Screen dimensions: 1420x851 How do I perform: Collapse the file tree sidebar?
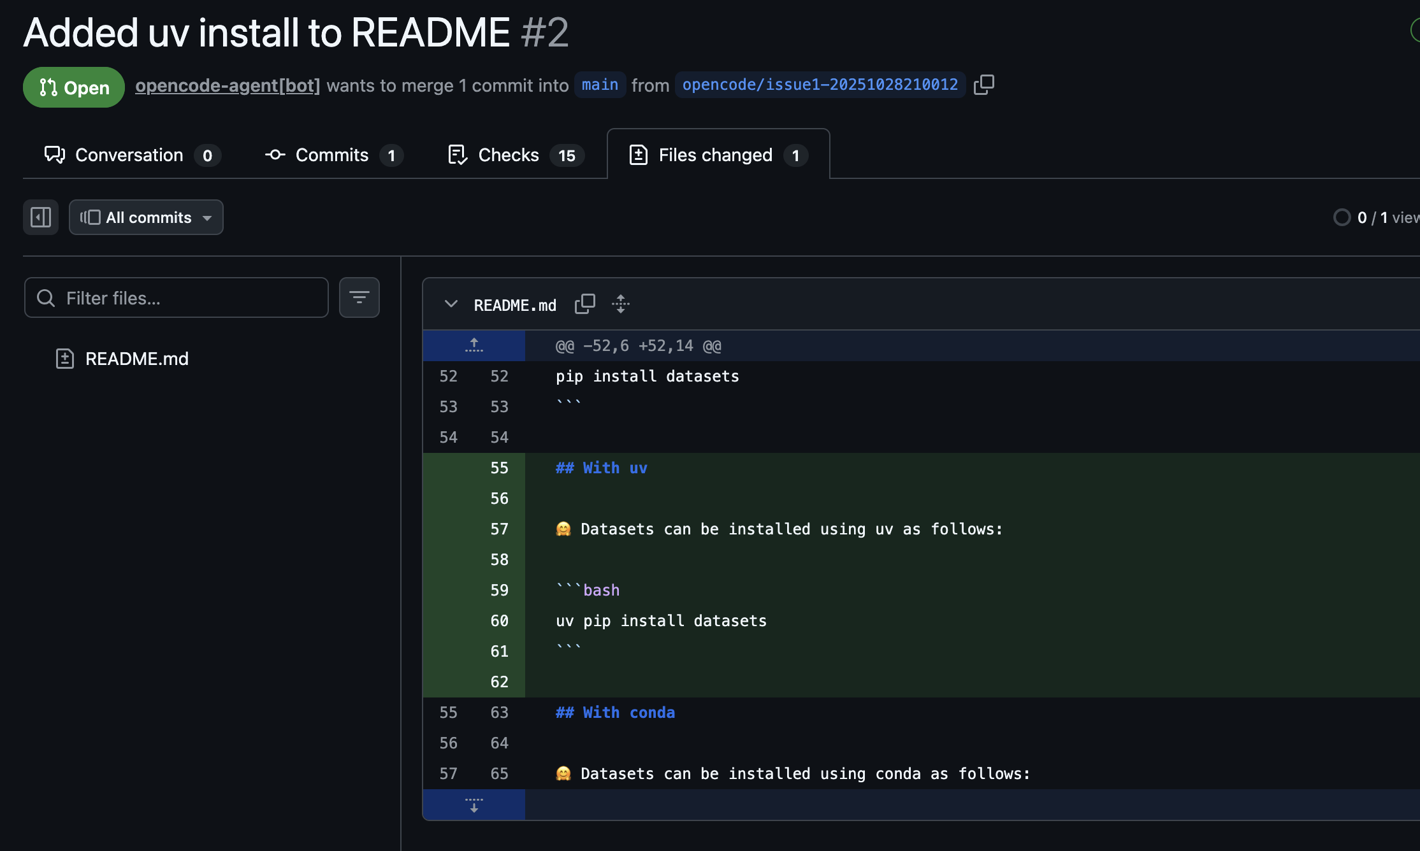pos(40,217)
